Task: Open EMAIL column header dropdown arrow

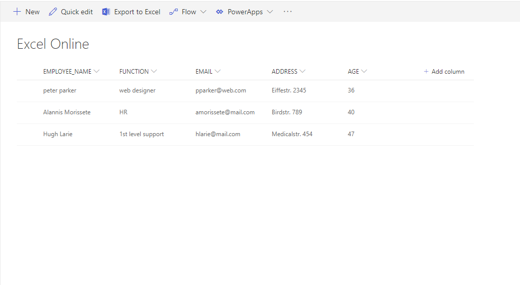Action: point(217,72)
